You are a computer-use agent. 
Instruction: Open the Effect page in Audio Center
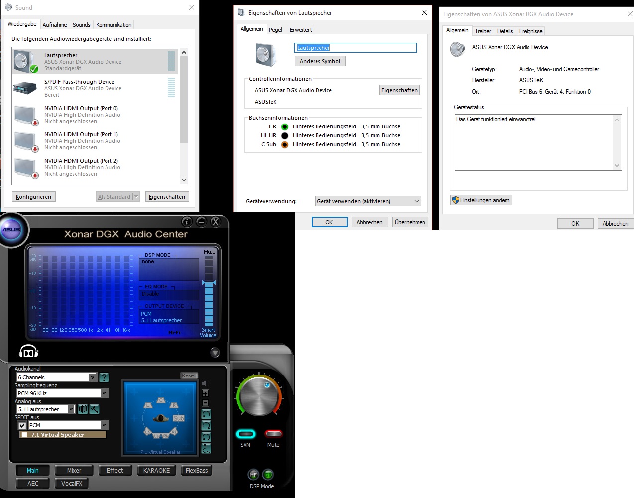[115, 471]
